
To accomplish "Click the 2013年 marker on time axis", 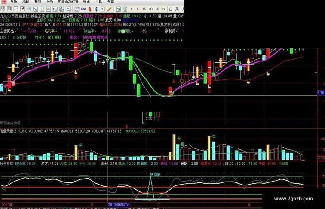I will (7, 205).
